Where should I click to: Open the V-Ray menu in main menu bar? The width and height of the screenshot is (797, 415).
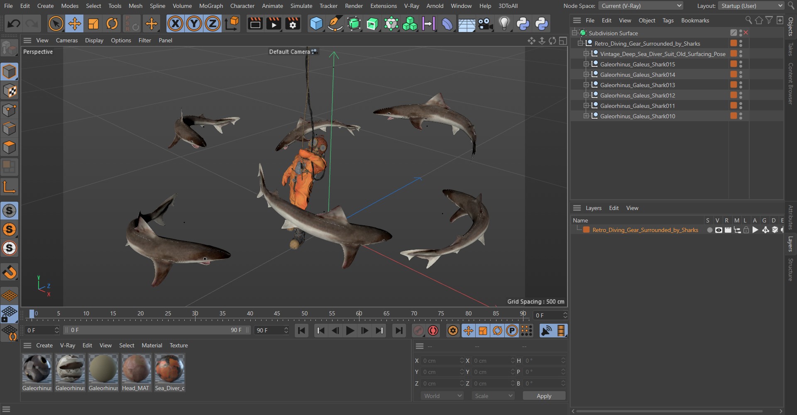coord(411,6)
